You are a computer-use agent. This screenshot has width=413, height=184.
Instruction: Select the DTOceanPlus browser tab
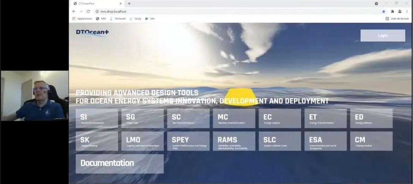click(95, 4)
